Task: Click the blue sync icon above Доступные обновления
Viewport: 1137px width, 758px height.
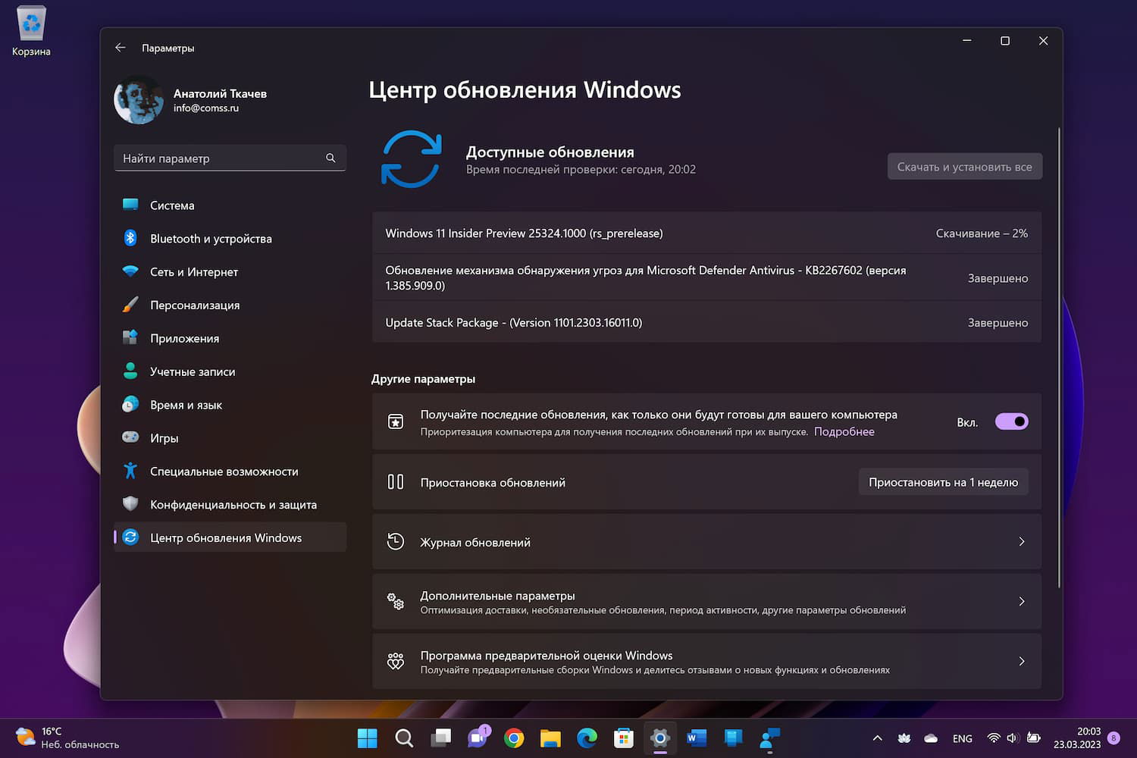Action: (x=412, y=159)
